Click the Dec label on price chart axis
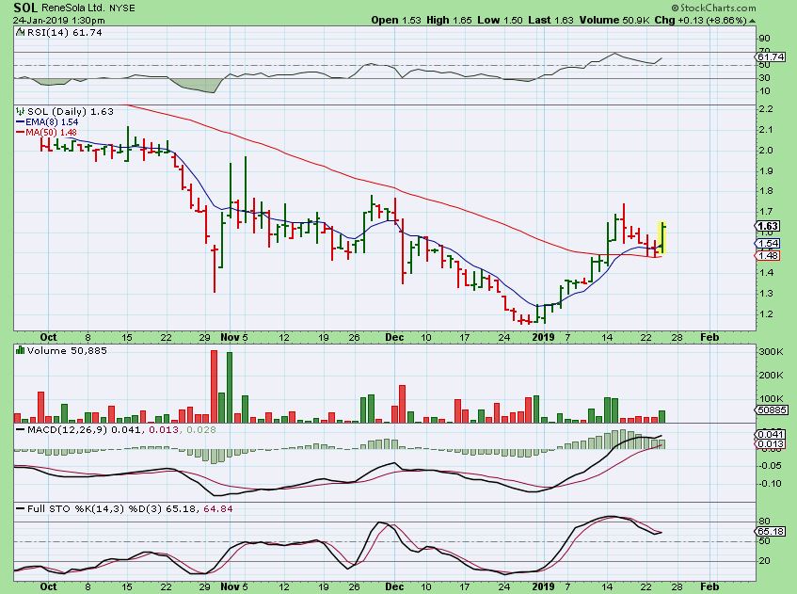Viewport: 797px width, 594px height. [394, 337]
